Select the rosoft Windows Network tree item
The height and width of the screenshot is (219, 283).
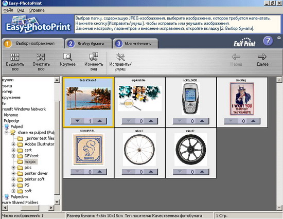(x=24, y=109)
